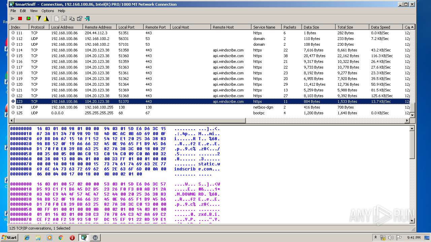The image size is (431, 242).
Task: Click the hex line at offset 00000070 in blue
Action: point(115,164)
